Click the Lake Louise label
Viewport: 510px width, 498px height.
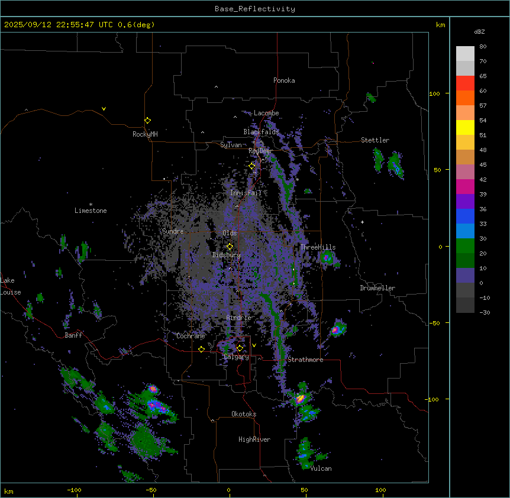click(x=11, y=286)
